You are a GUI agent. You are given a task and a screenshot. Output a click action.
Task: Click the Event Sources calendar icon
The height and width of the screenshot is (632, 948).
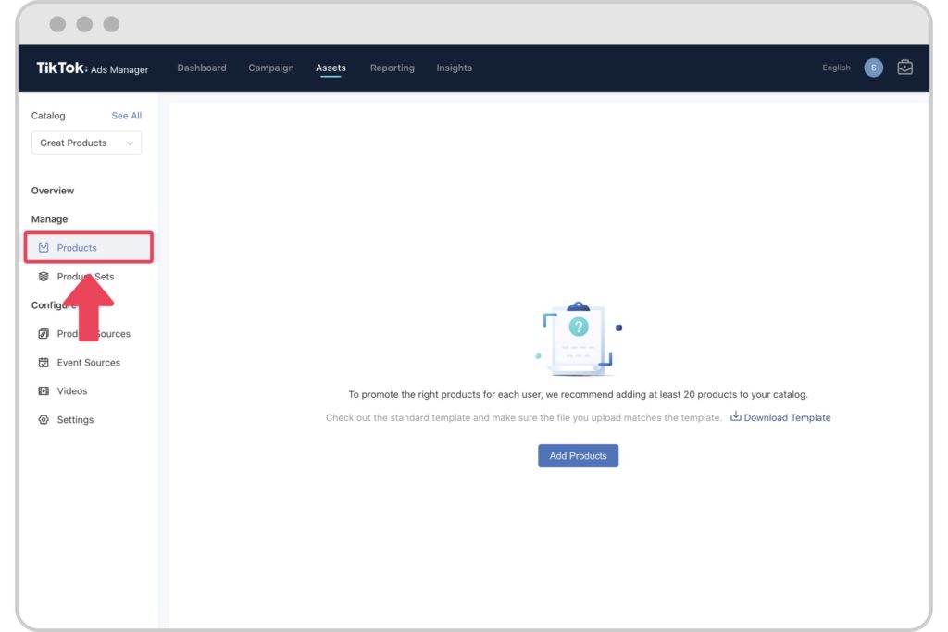[x=44, y=363]
